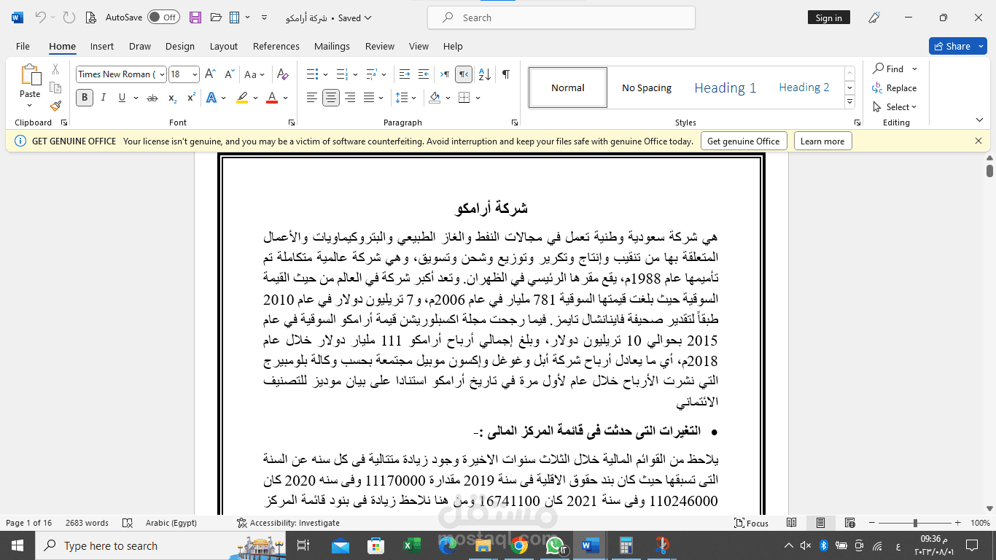Click the red font color button
This screenshot has width=996, height=560.
272,98
